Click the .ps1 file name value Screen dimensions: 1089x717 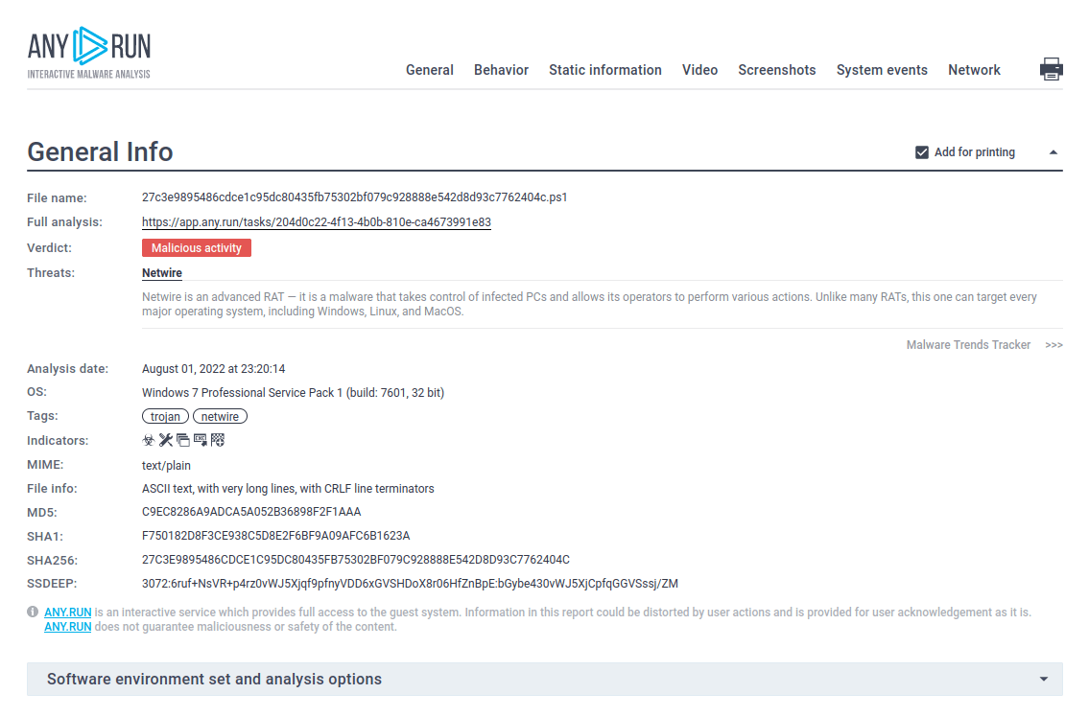click(x=354, y=197)
